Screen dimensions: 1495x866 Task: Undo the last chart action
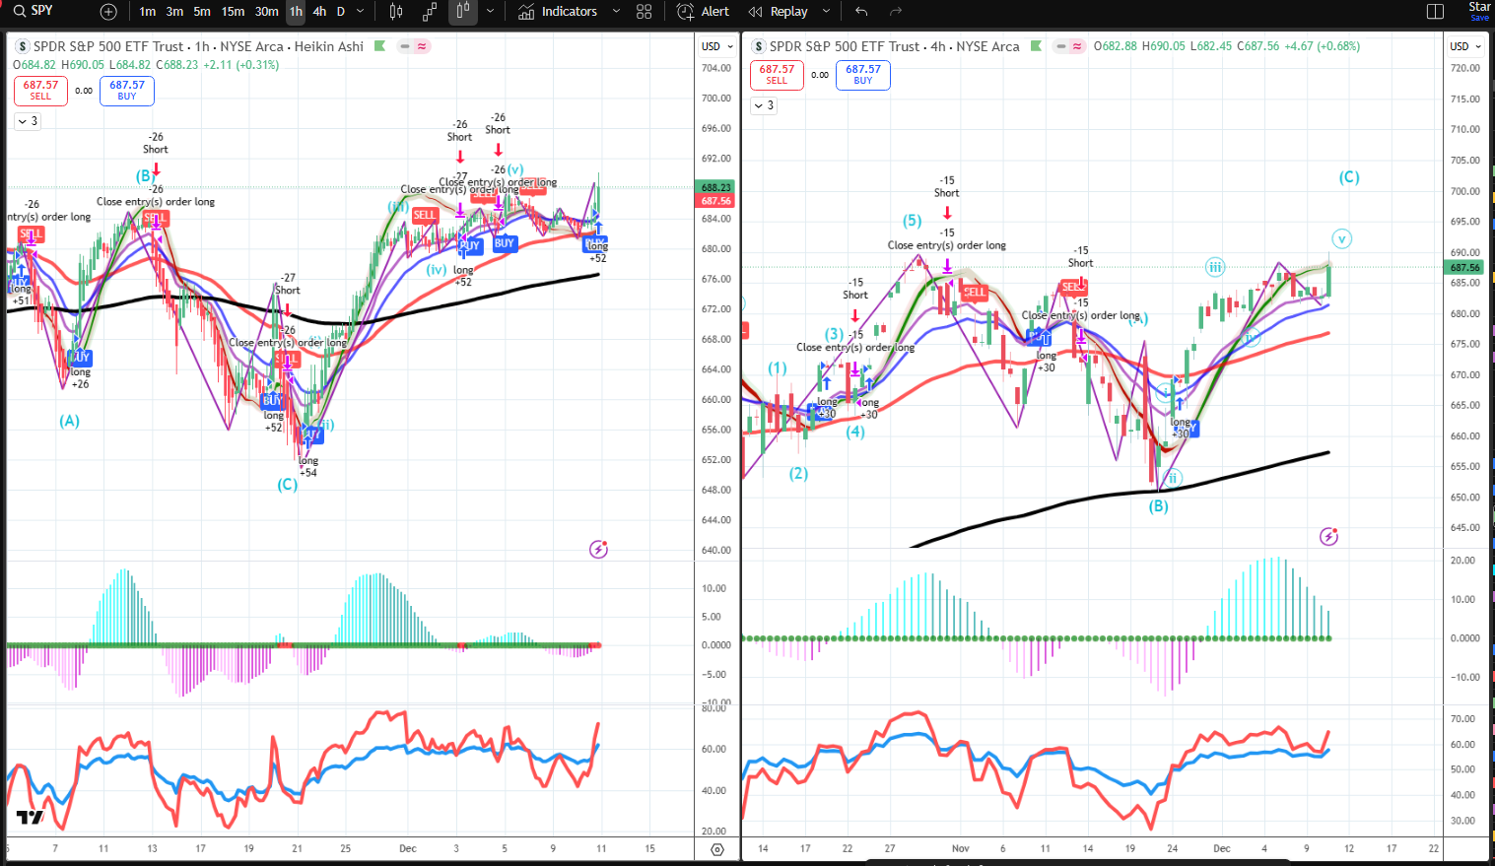click(862, 12)
